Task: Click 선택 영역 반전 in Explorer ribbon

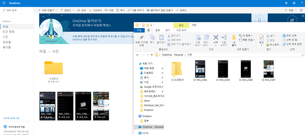Action: [292, 44]
